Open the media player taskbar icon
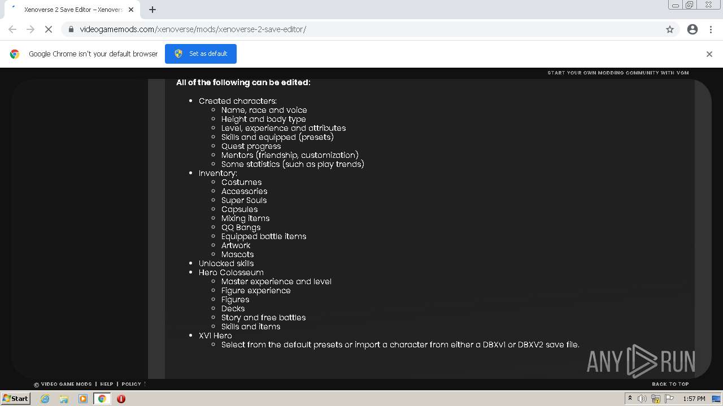Viewport: 723px width, 406px height. coord(82,399)
